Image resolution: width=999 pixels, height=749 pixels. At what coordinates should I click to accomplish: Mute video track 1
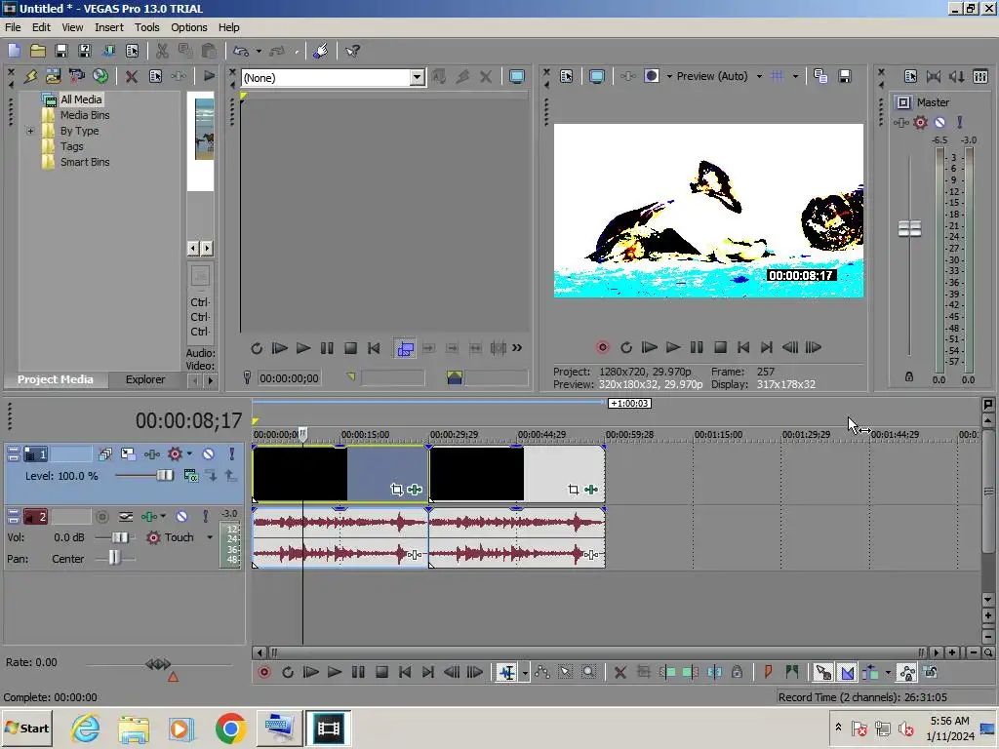(x=209, y=454)
